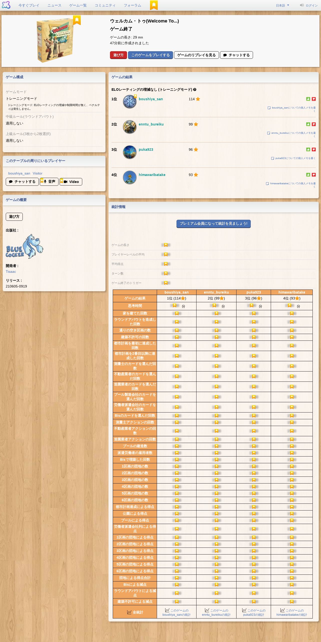This screenshot has width=321, height=642.
Task: Give thumbs up to himawaribatake
Action: point(308,175)
